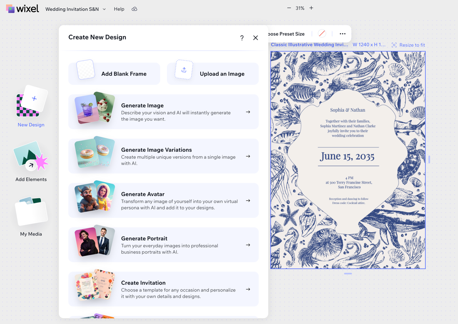Choose Upload an Image

(x=213, y=74)
